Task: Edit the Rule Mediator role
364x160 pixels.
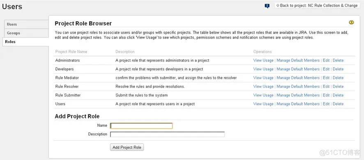Action: pos(326,78)
